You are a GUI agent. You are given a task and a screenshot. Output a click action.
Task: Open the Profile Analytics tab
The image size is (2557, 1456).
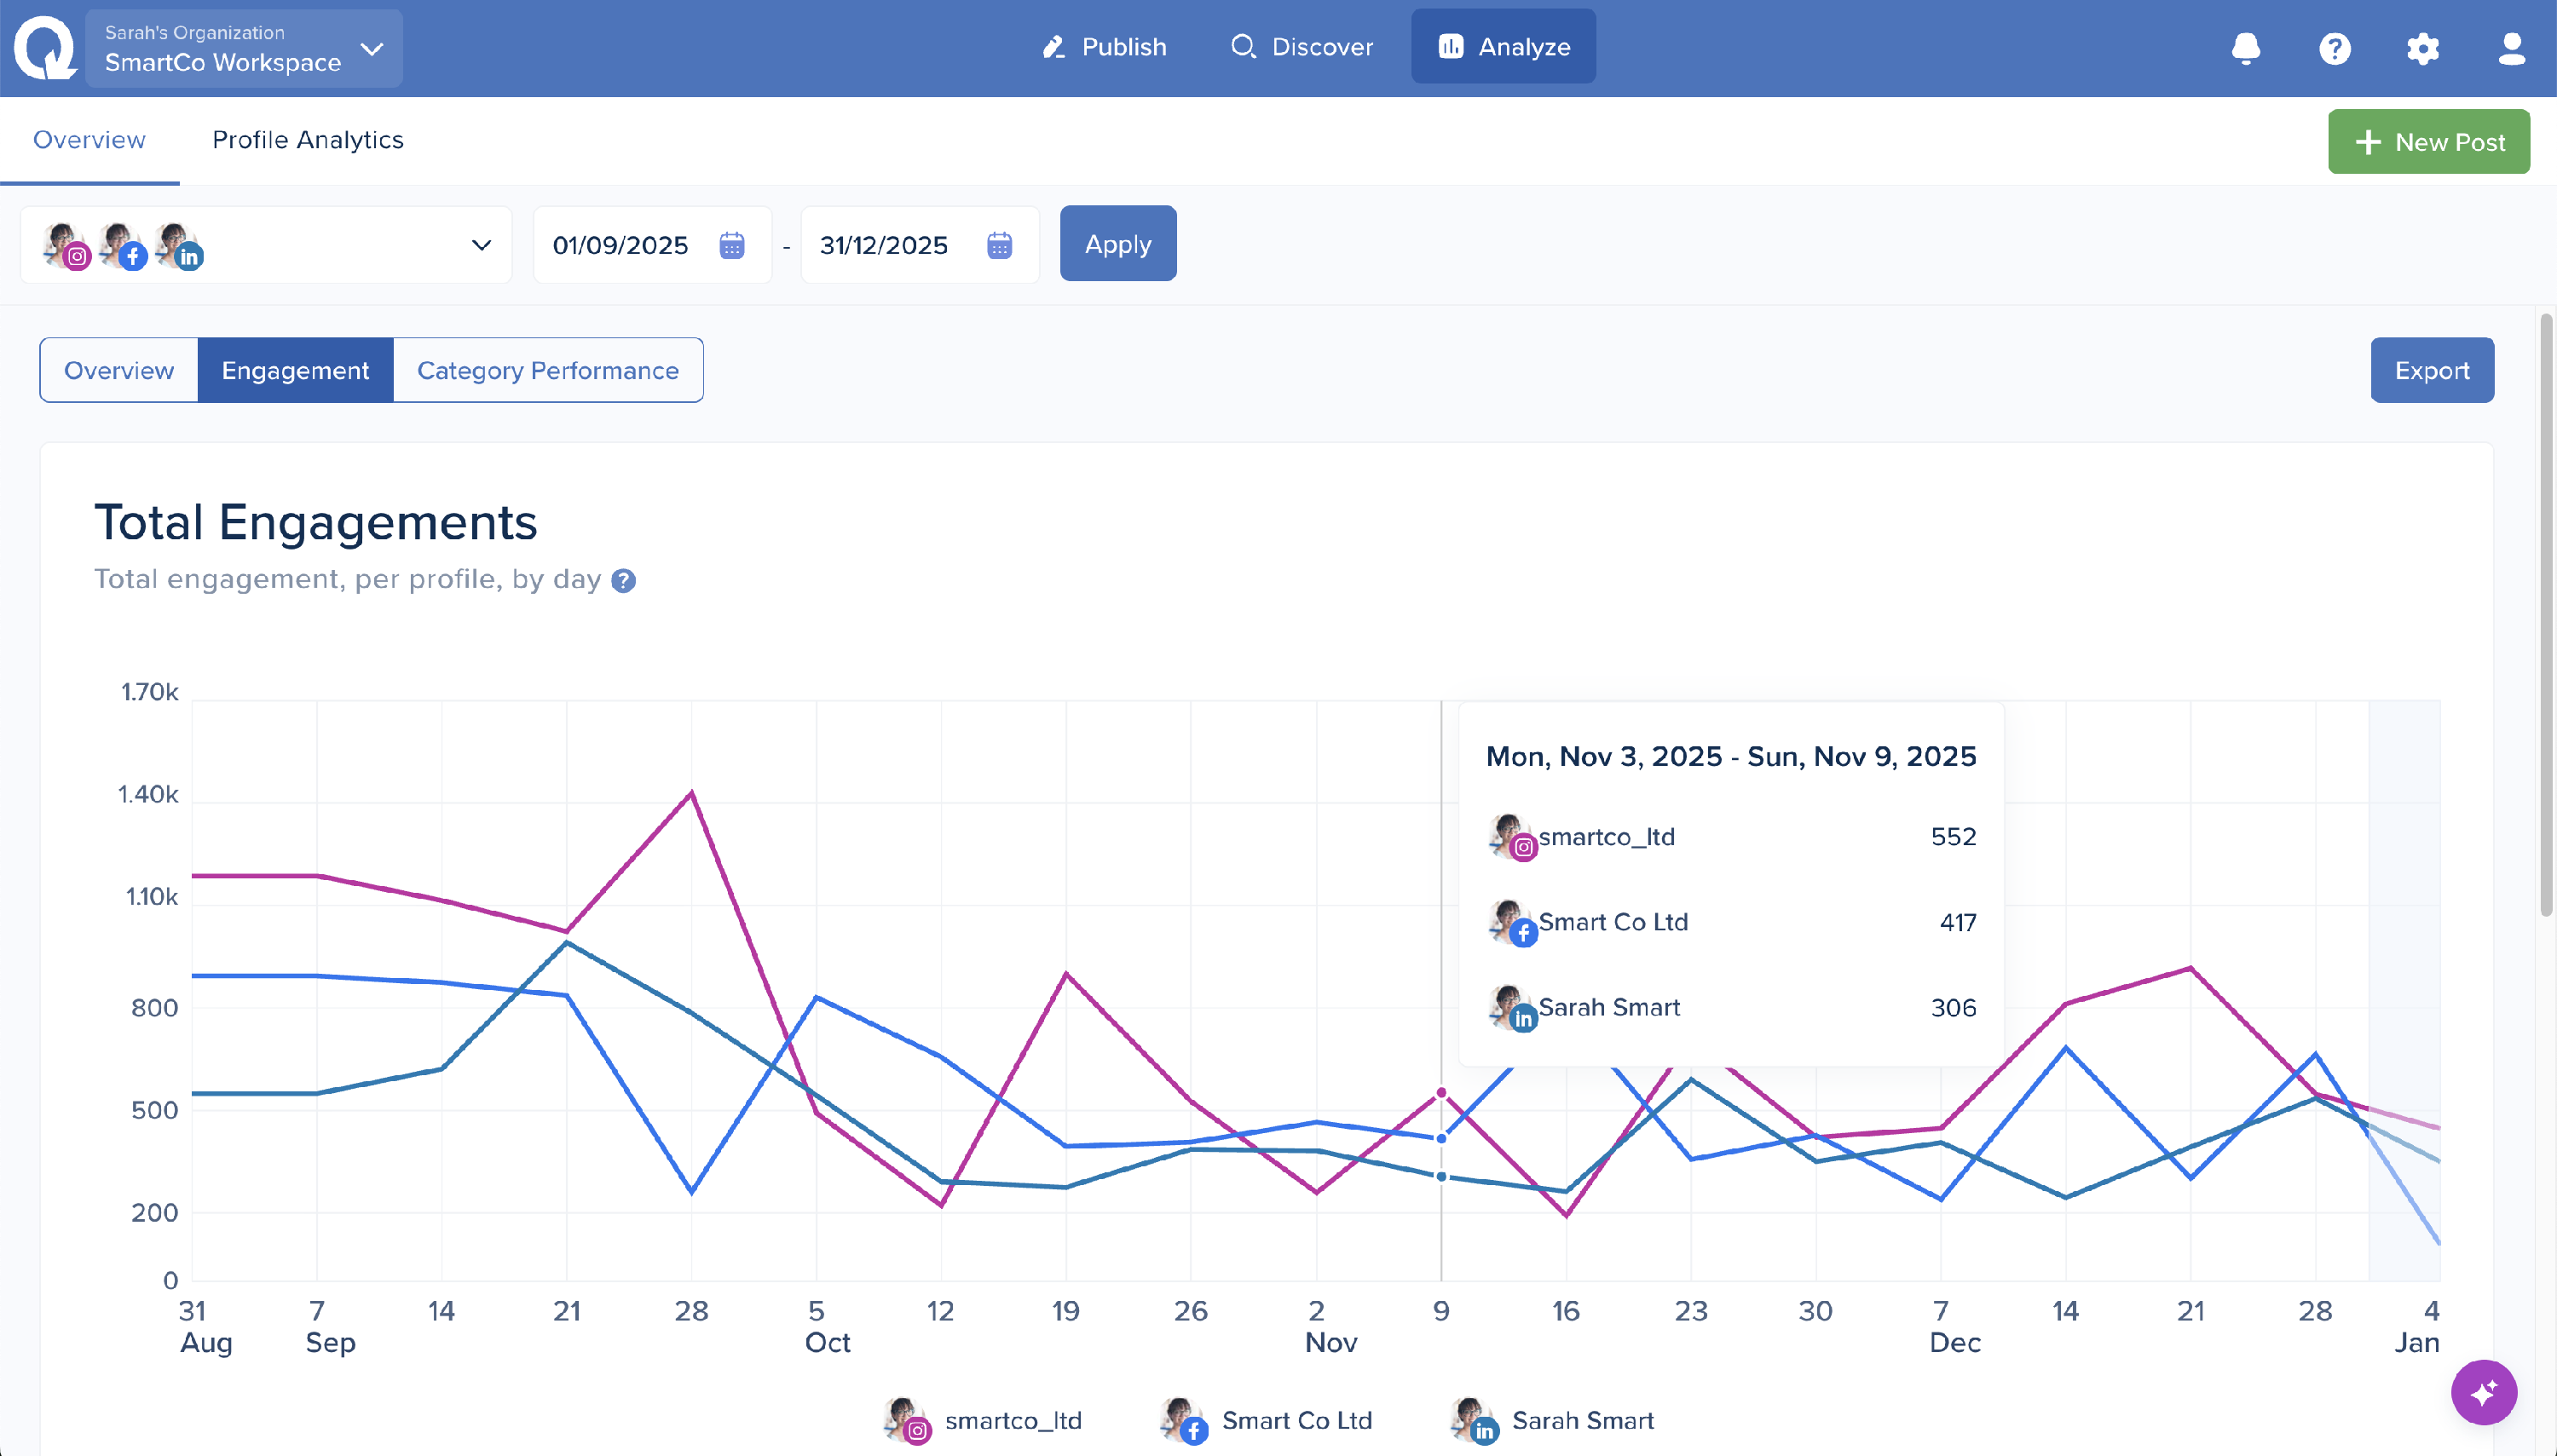(x=307, y=140)
